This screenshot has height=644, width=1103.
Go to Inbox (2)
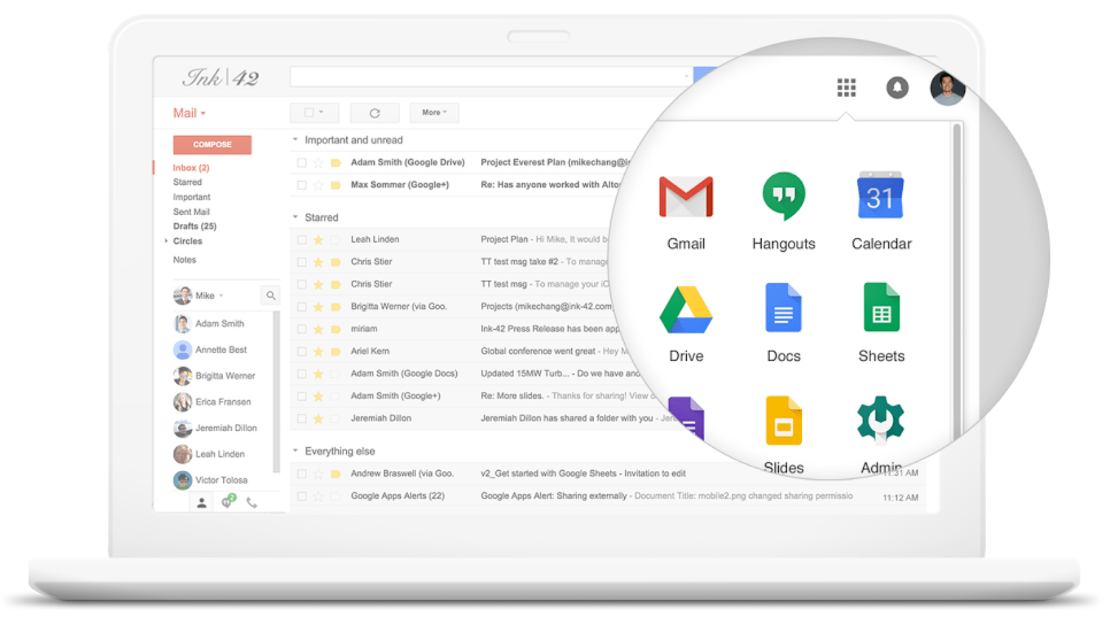[191, 168]
